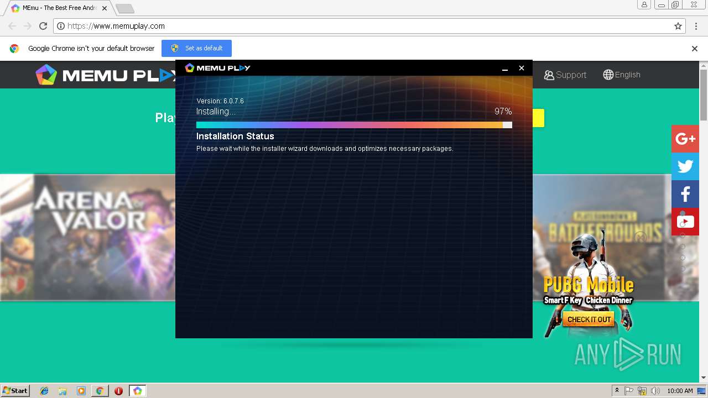Reload the memuplay.com page
The height and width of the screenshot is (398, 708).
click(43, 26)
